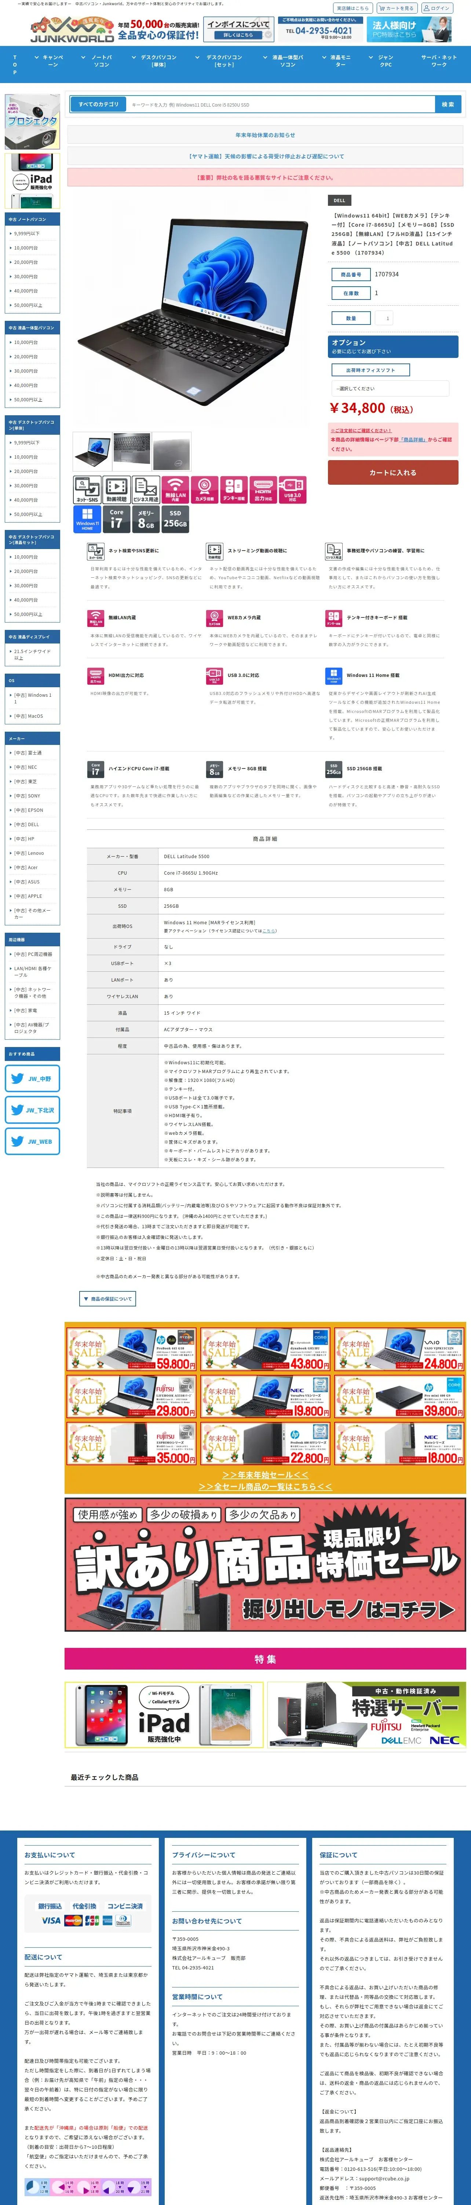Open the JW_中野 Twitter badge
The image size is (471, 2205).
(x=33, y=1079)
